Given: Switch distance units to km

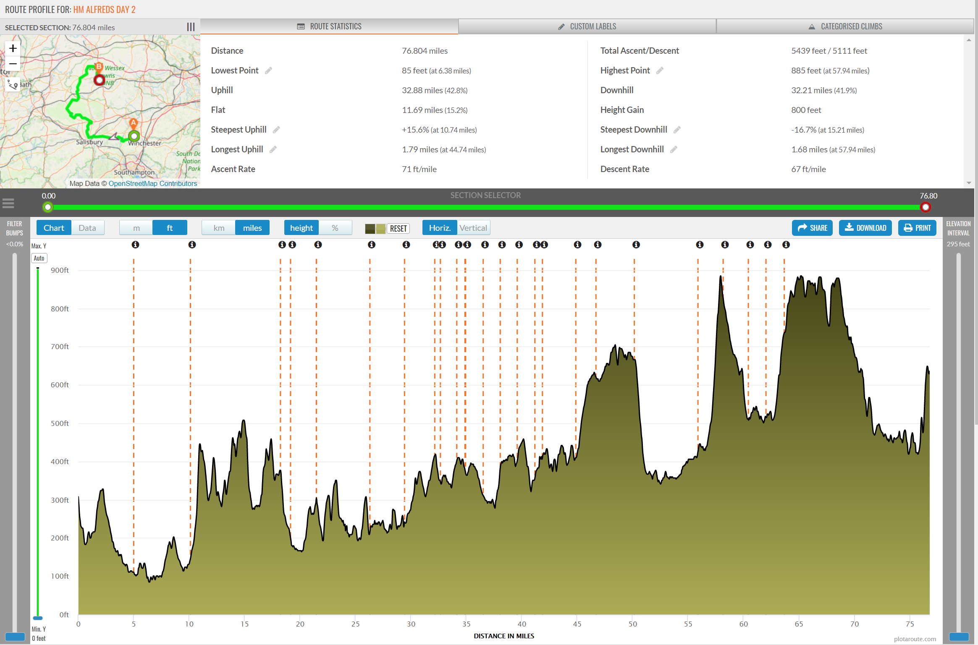Looking at the screenshot, I should [x=218, y=228].
